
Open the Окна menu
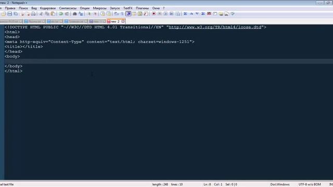point(156,8)
